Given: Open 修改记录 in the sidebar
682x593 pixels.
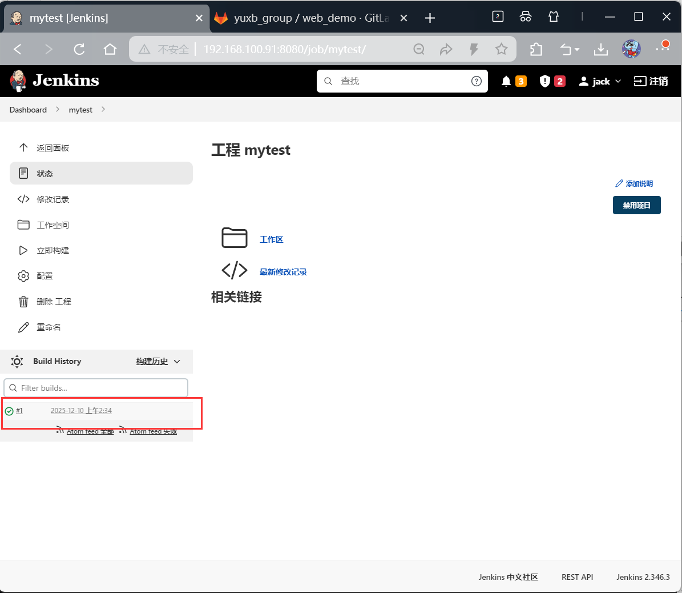Looking at the screenshot, I should point(101,199).
